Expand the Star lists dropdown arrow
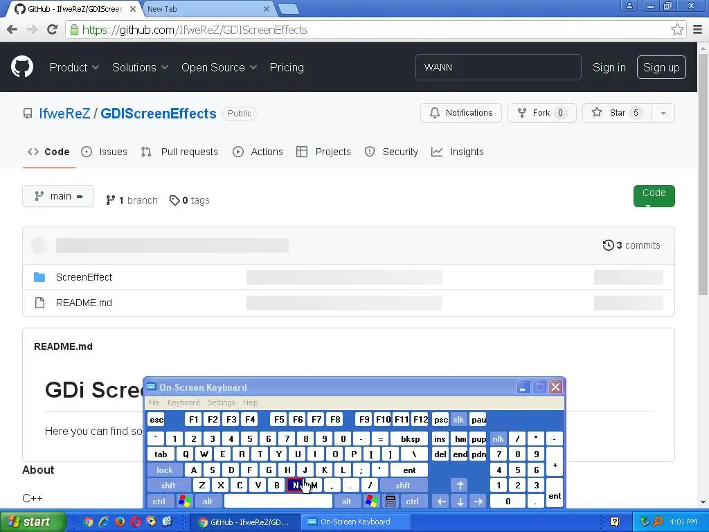Image resolution: width=709 pixels, height=532 pixels. [x=663, y=113]
